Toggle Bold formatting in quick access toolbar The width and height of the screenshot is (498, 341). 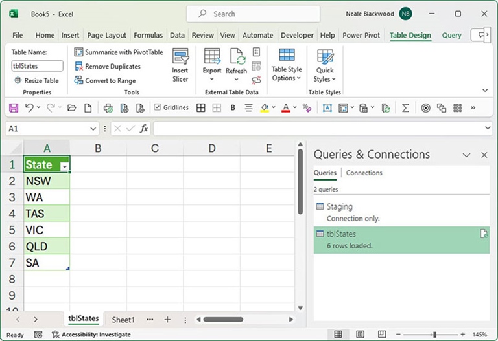click(233, 108)
